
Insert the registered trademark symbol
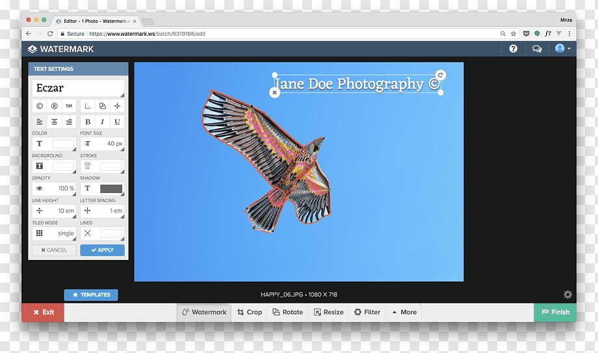coord(54,106)
